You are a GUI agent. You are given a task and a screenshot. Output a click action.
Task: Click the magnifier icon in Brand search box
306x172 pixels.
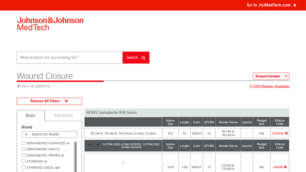pyautogui.click(x=26, y=135)
